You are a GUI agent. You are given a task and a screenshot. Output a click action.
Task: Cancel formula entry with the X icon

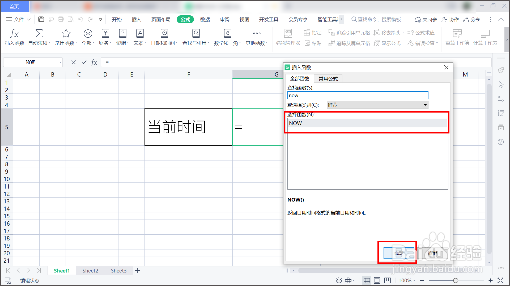(x=74, y=62)
